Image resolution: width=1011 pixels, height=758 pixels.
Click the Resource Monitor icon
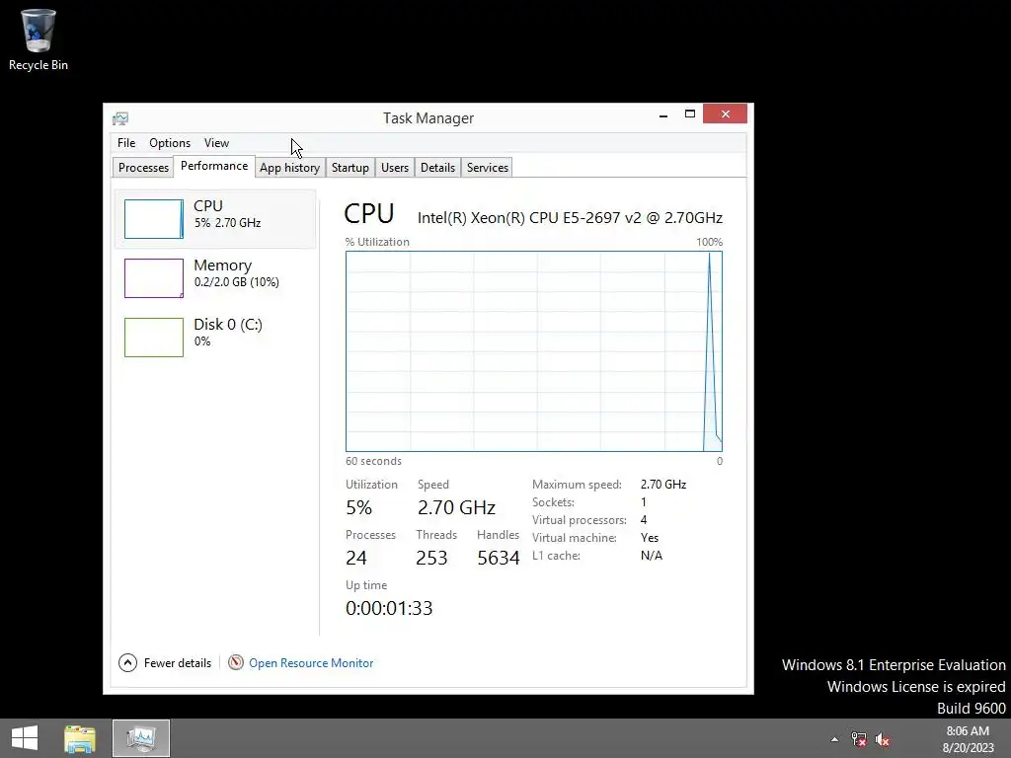pyautogui.click(x=236, y=662)
